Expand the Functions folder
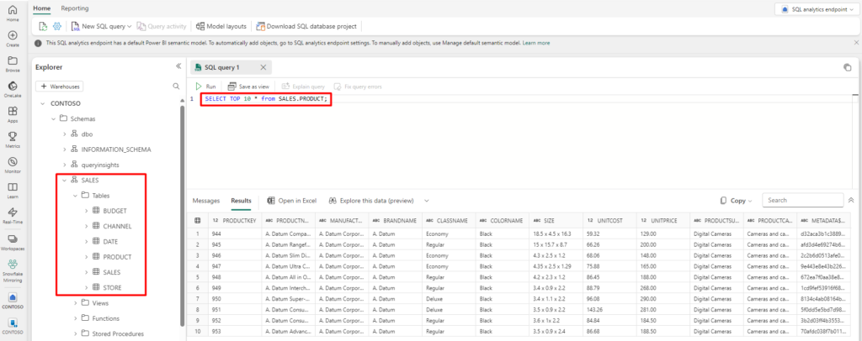The width and height of the screenshot is (862, 341). (x=75, y=318)
